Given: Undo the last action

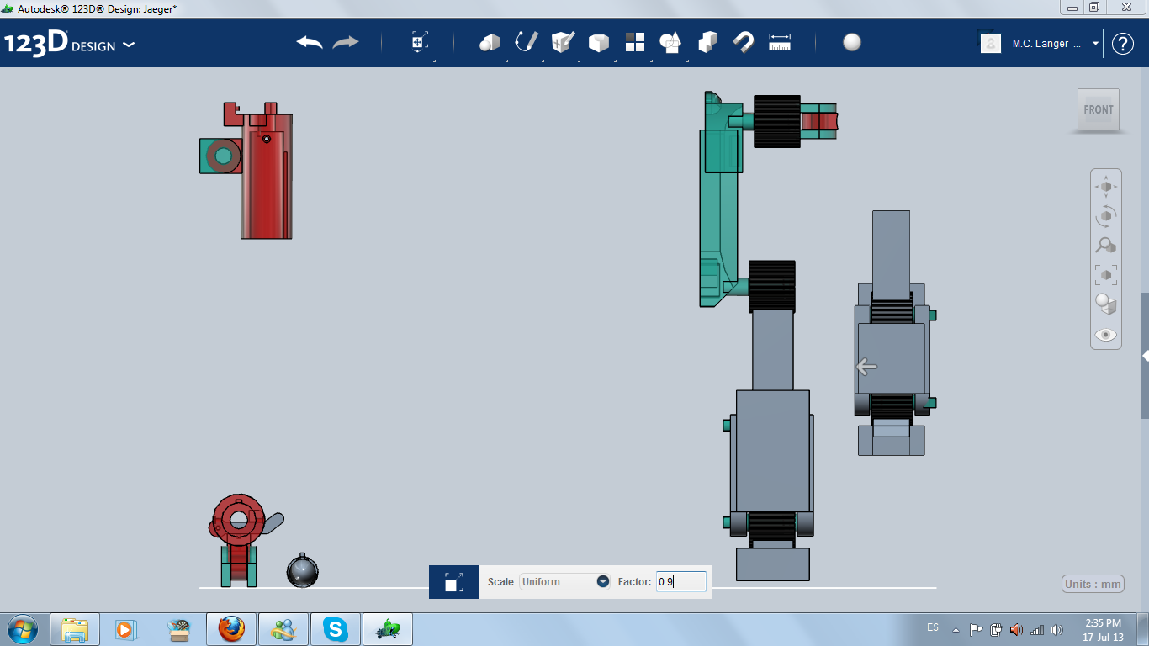Looking at the screenshot, I should [310, 42].
